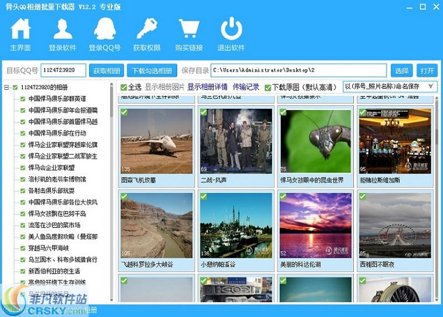Uncheck 中国悍马俱乐部在行动 album
443x317 pixels.
click(23, 134)
